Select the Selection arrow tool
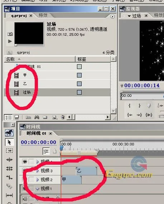 [x=9, y=142]
